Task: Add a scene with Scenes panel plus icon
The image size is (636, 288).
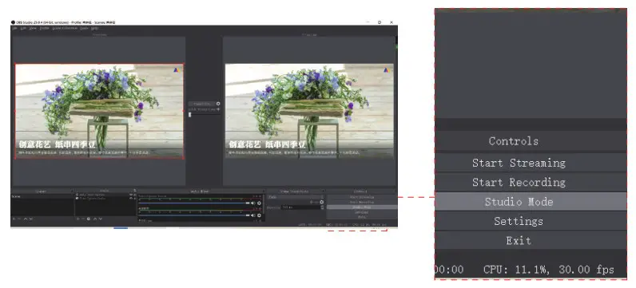Action: pyautogui.click(x=14, y=219)
